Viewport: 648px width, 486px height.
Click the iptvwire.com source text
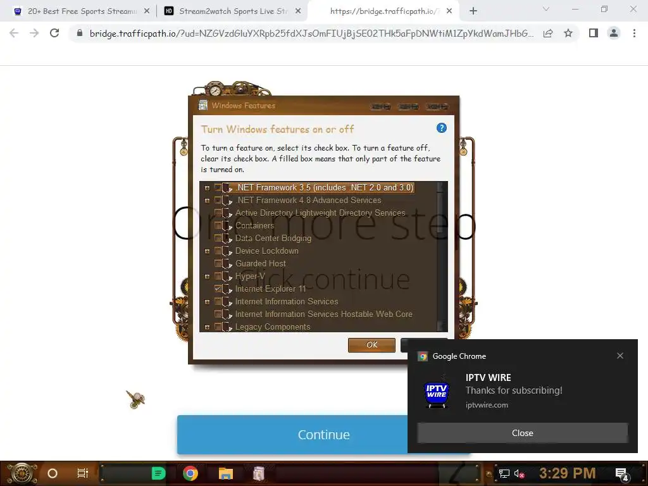tap(487, 405)
